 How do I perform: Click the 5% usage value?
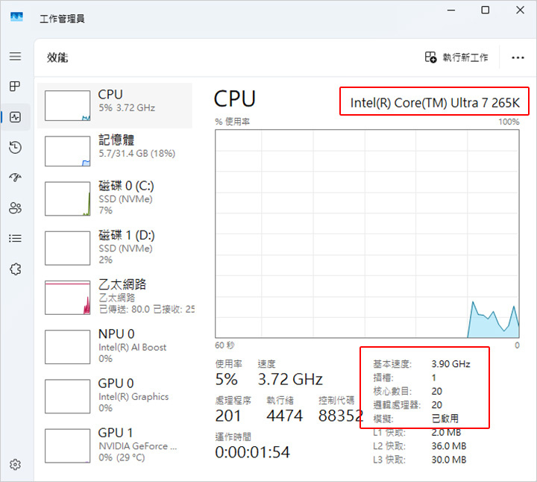tap(227, 379)
